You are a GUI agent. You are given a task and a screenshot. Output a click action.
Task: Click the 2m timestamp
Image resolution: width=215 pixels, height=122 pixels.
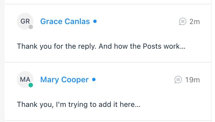[195, 22]
